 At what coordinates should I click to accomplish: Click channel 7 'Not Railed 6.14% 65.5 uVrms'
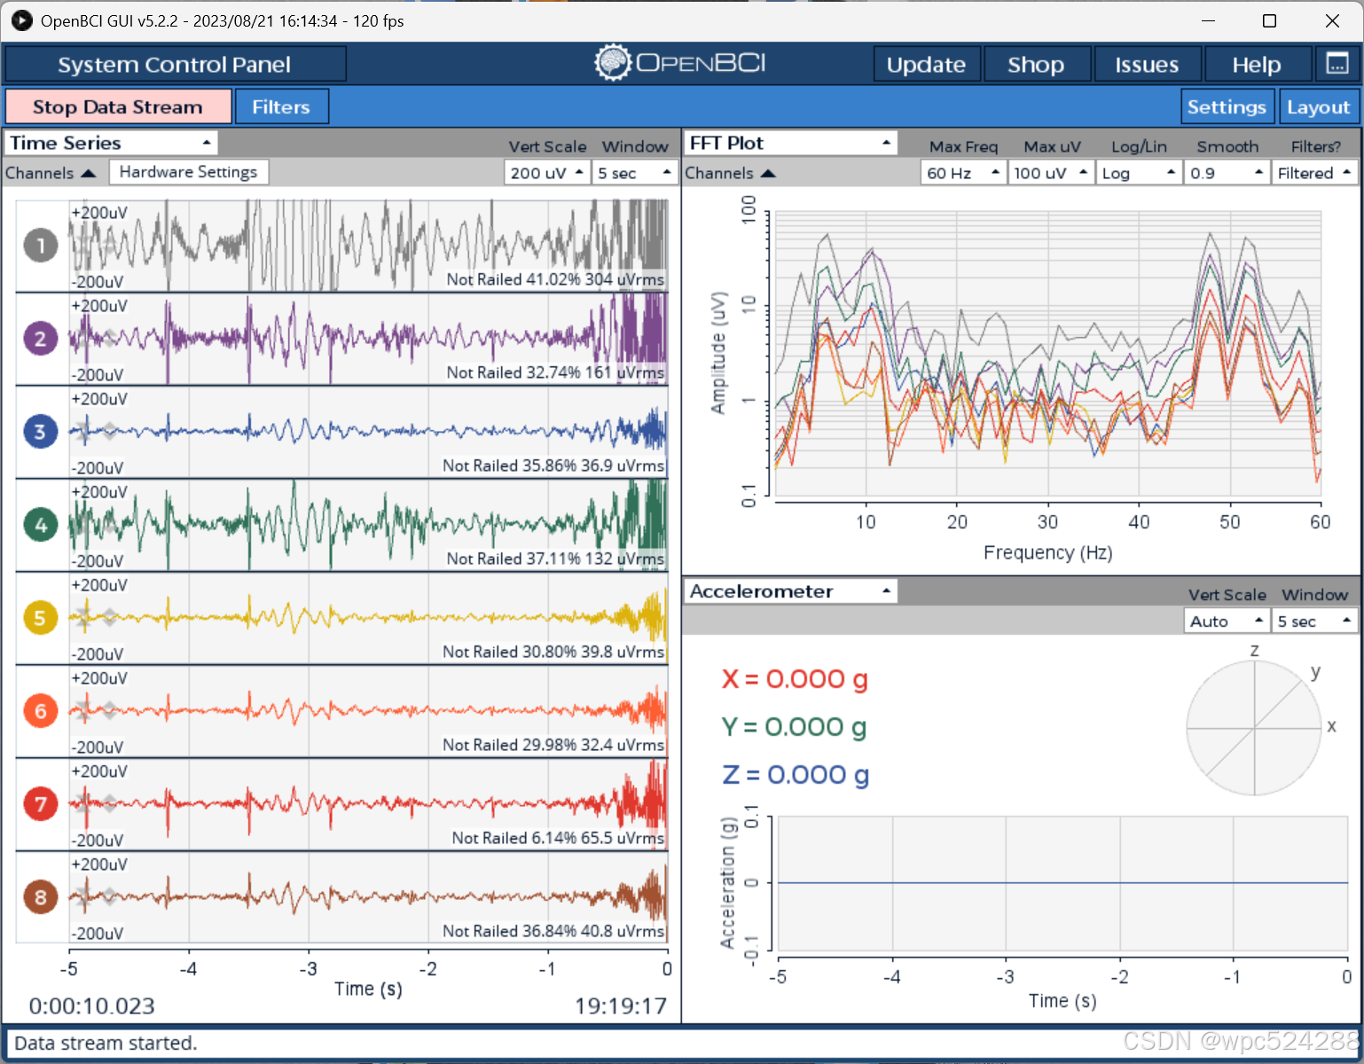click(558, 838)
